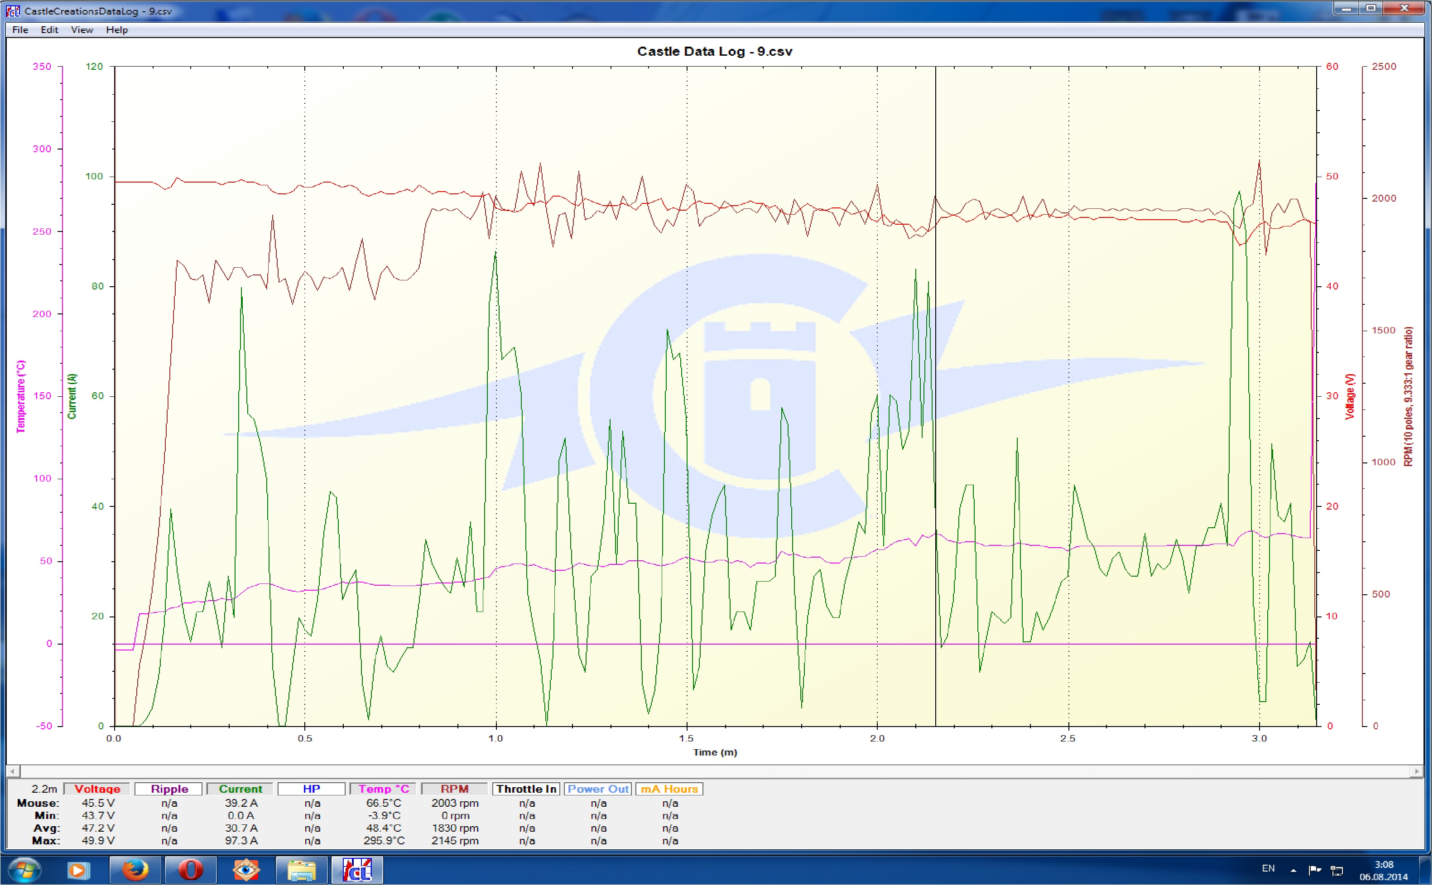Screen dimensions: 1443x886
Task: Click the Max RPM value 2145 rpm
Action: pyautogui.click(x=455, y=841)
